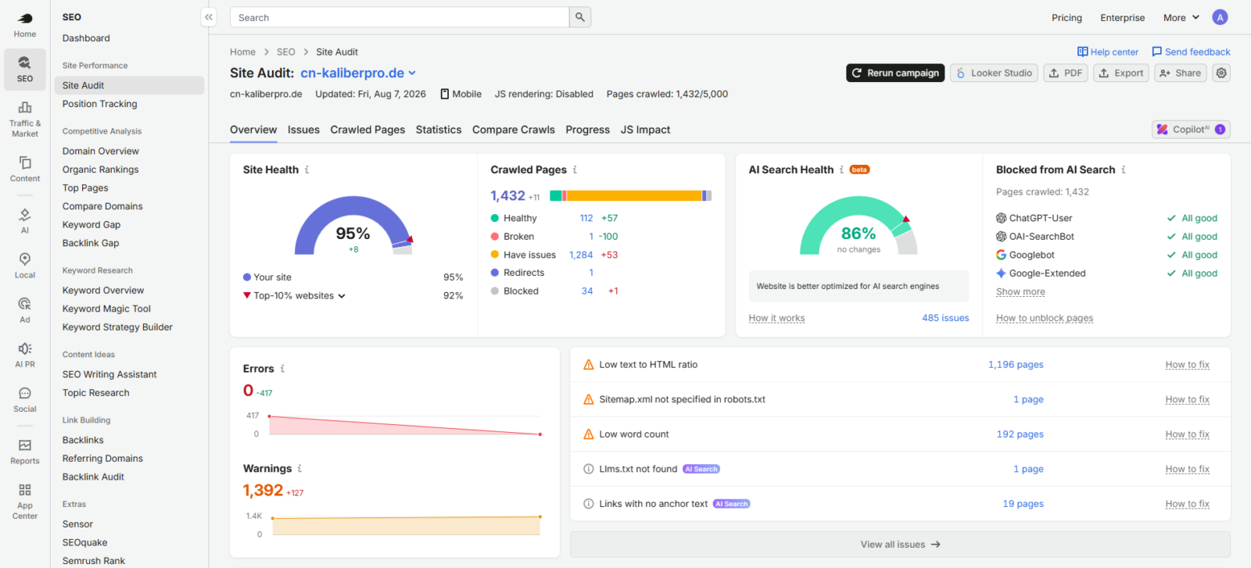Open How to unblock pages link

pos(1045,318)
